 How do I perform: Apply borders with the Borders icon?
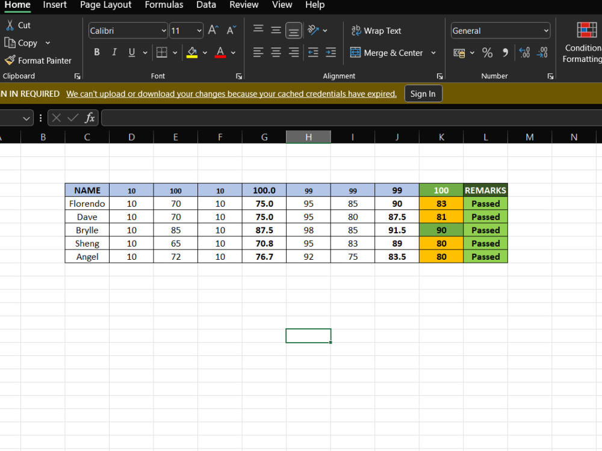(161, 52)
